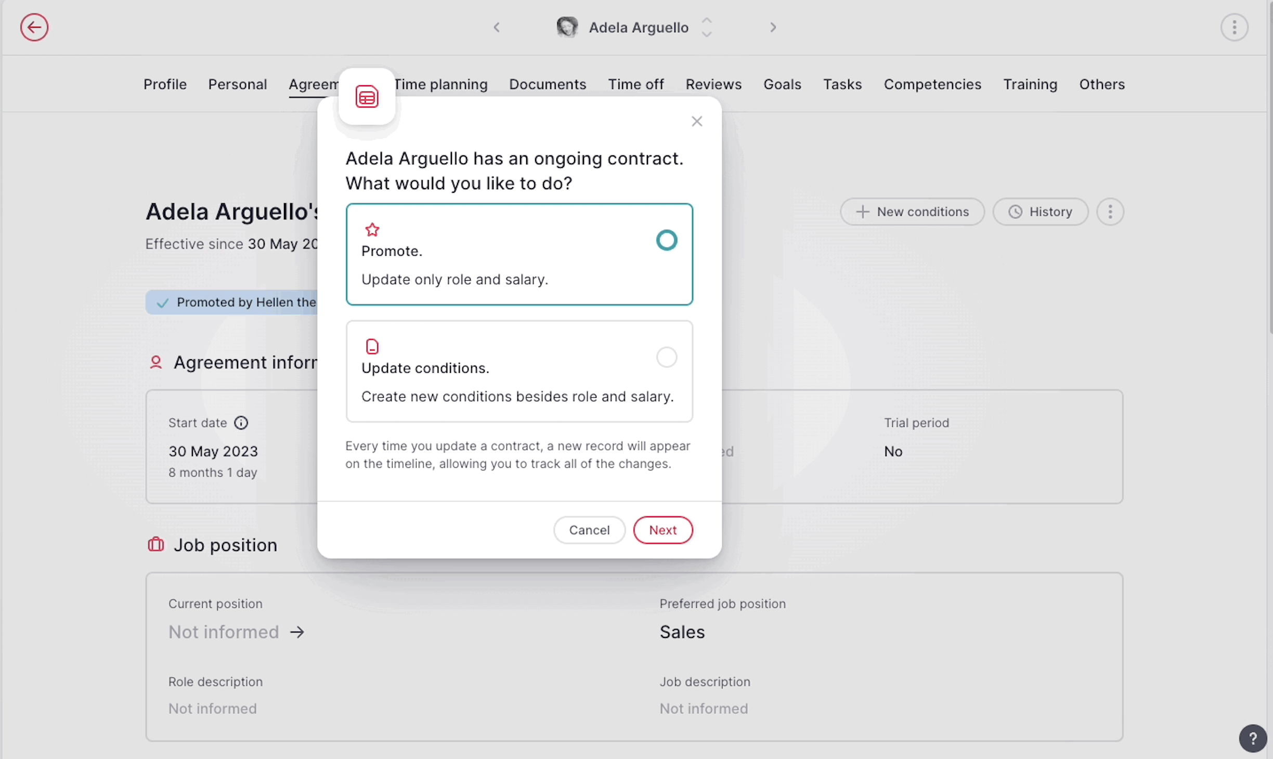This screenshot has height=759, width=1273.
Task: Switch to the Documents tab
Action: tap(548, 84)
